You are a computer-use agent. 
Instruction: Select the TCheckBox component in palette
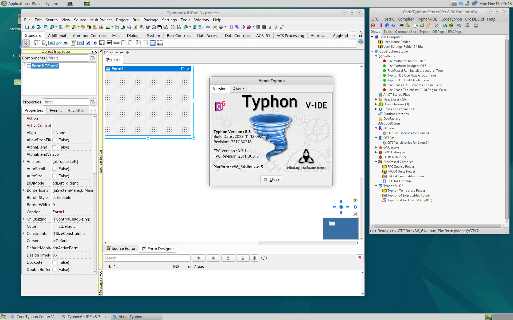(x=88, y=43)
